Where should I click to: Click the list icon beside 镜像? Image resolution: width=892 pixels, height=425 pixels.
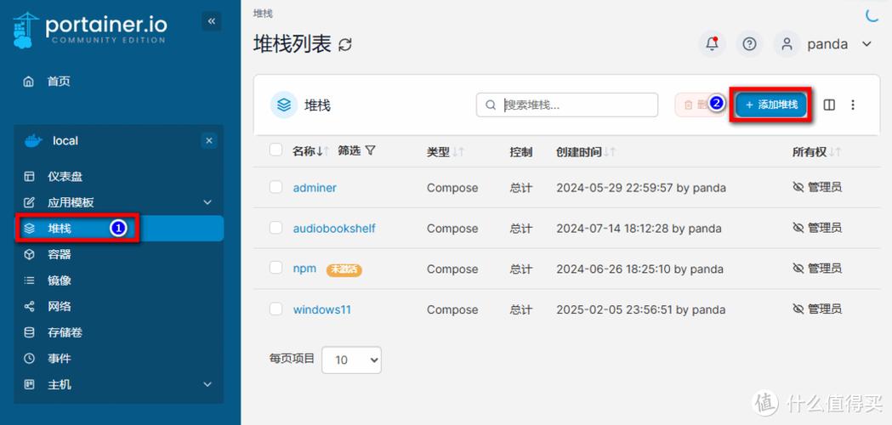coord(29,280)
